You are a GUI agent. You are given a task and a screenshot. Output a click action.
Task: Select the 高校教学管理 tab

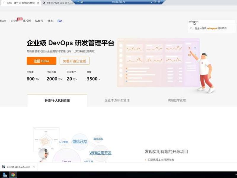[x=177, y=100]
